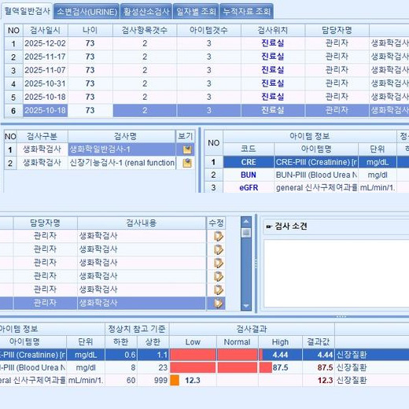
Task: Click the upper limit 999 cell
Action: (153, 381)
